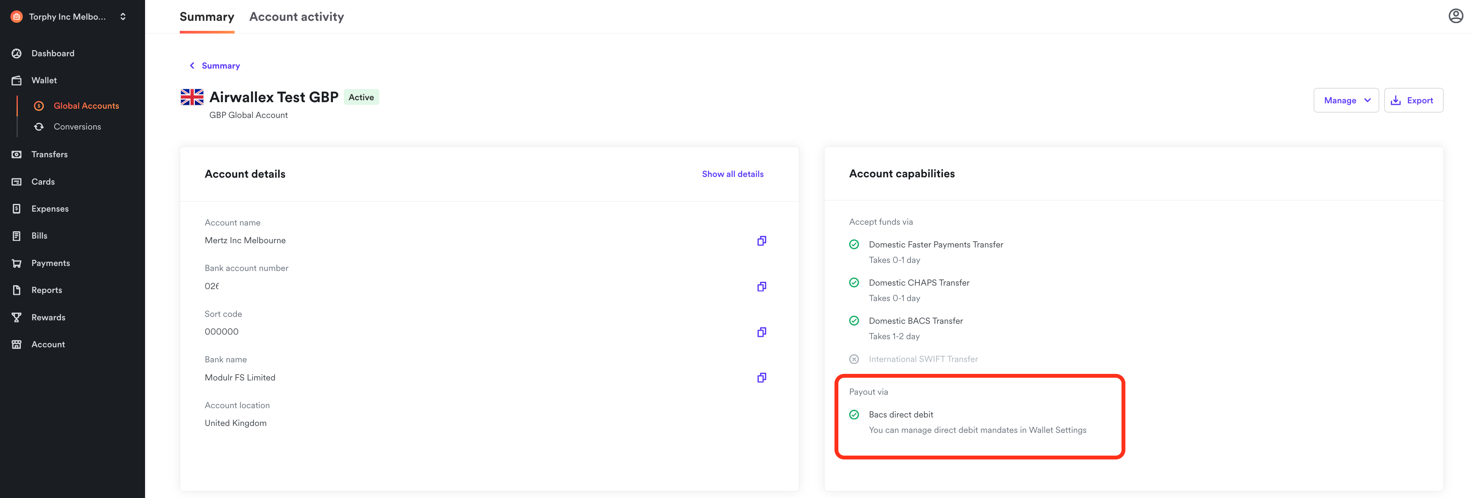
Task: Select the Summary tab
Action: tap(206, 17)
